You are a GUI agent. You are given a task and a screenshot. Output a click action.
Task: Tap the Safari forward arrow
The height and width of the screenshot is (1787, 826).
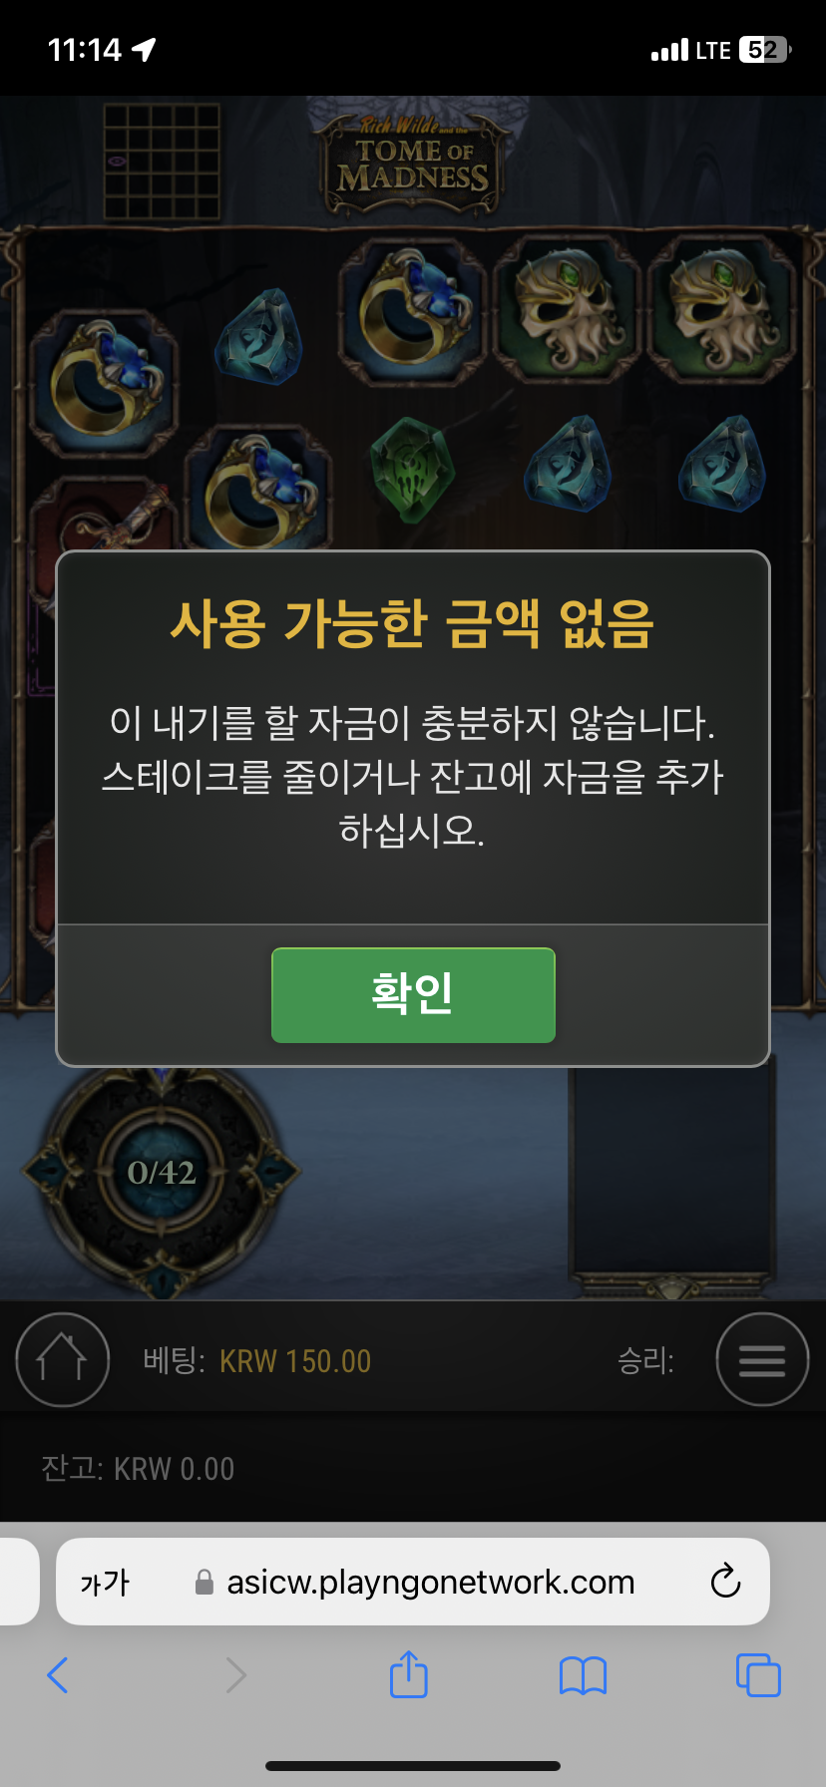click(x=235, y=1675)
